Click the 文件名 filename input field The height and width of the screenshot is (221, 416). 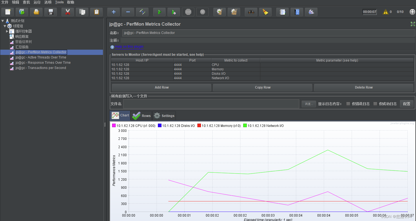tap(211, 104)
